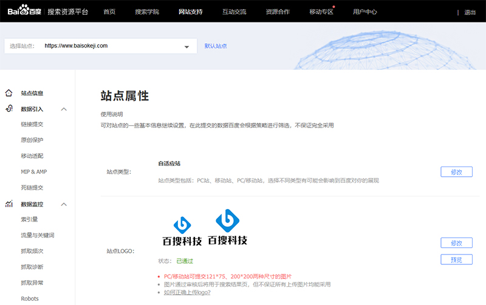
Task: Collapse the 数据引入 section chevron
Action: (64, 109)
